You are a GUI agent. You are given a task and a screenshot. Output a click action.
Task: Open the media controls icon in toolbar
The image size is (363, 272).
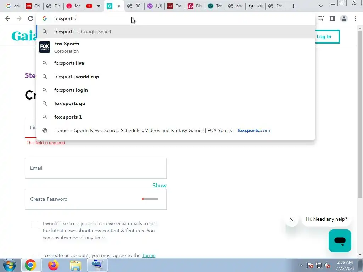pyautogui.click(x=321, y=18)
